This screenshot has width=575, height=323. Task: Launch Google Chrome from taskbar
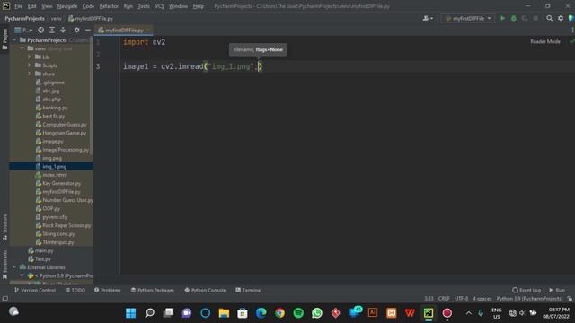pyautogui.click(x=279, y=313)
